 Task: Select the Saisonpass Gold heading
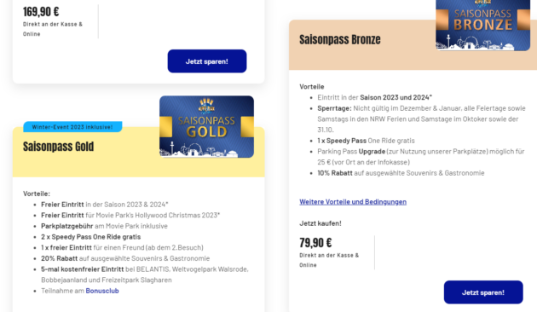58,147
